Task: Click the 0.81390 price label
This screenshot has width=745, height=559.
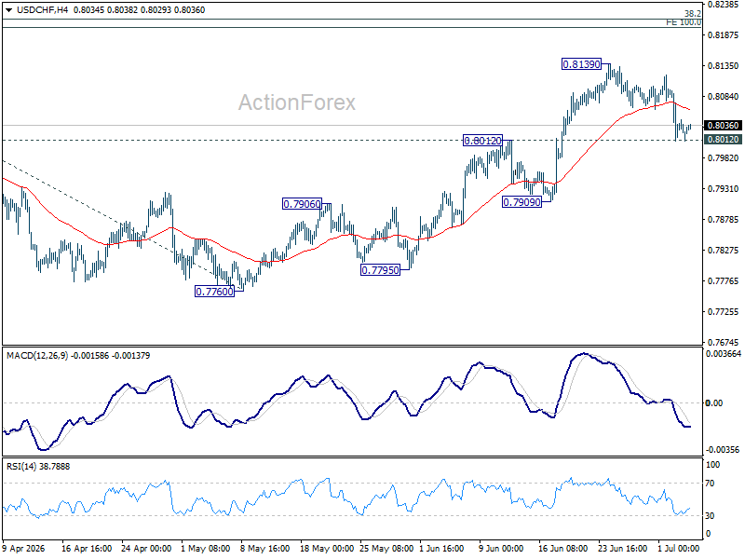Action: (x=581, y=64)
